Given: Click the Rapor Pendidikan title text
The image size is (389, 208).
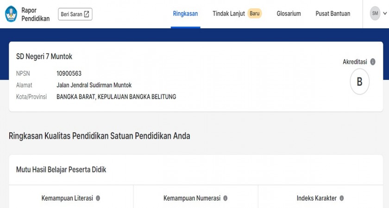Looking at the screenshot, I should tap(35, 14).
